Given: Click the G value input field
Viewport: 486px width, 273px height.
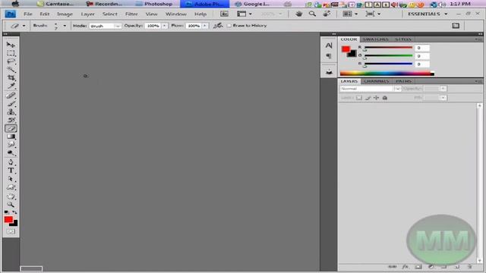Looking at the screenshot, I should (422, 56).
